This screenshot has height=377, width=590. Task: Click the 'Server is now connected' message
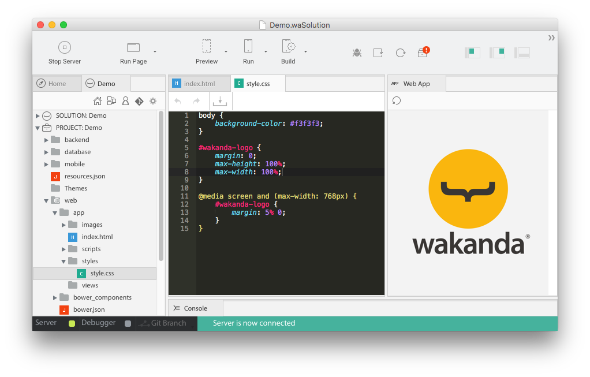click(x=254, y=323)
